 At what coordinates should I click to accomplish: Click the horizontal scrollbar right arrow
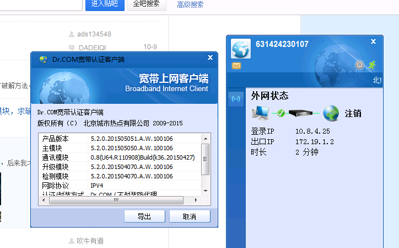(x=196, y=200)
